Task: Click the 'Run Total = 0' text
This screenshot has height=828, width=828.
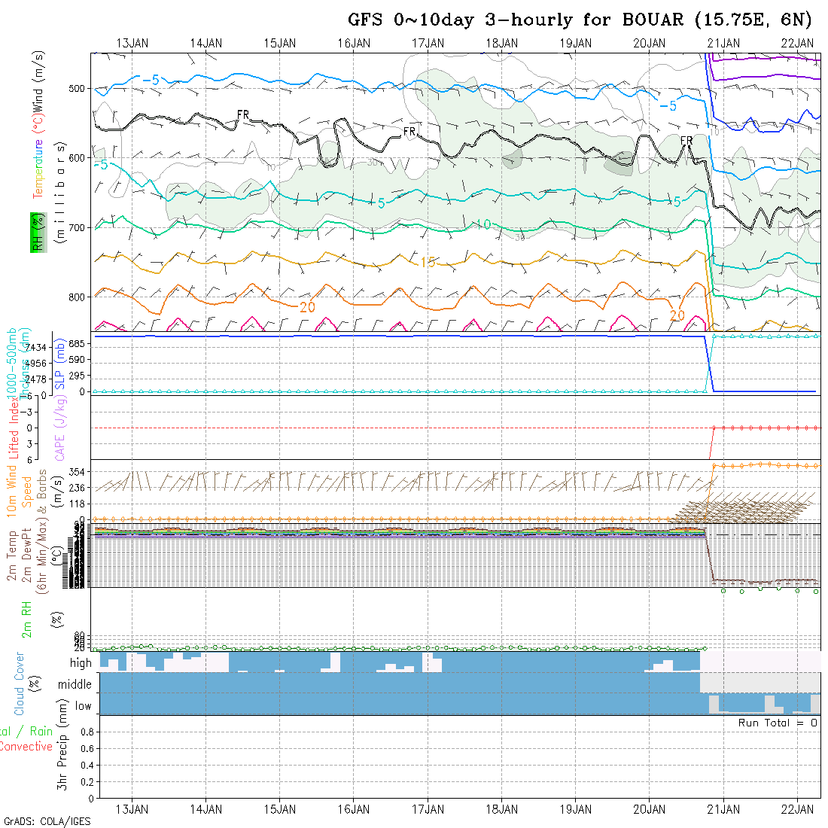Action: click(778, 723)
